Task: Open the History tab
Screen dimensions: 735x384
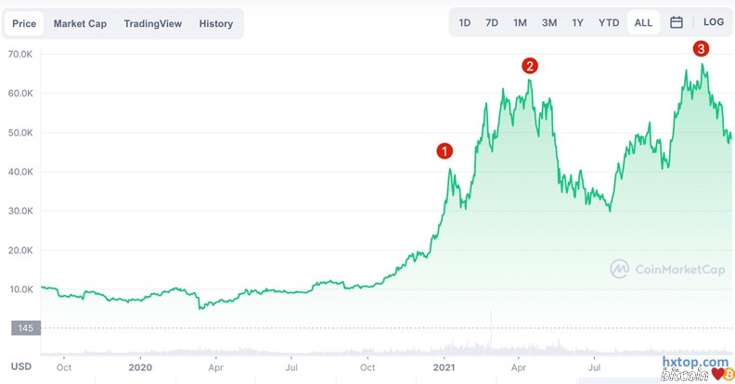Action: pos(216,23)
